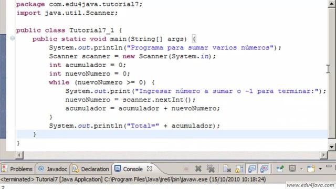Screen dimensions: 336x189
Task: Click the horizontal scrollbar right arrow
Action: (x=323, y=155)
